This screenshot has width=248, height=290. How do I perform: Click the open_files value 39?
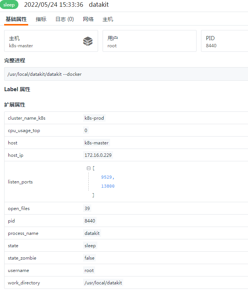(x=87, y=209)
